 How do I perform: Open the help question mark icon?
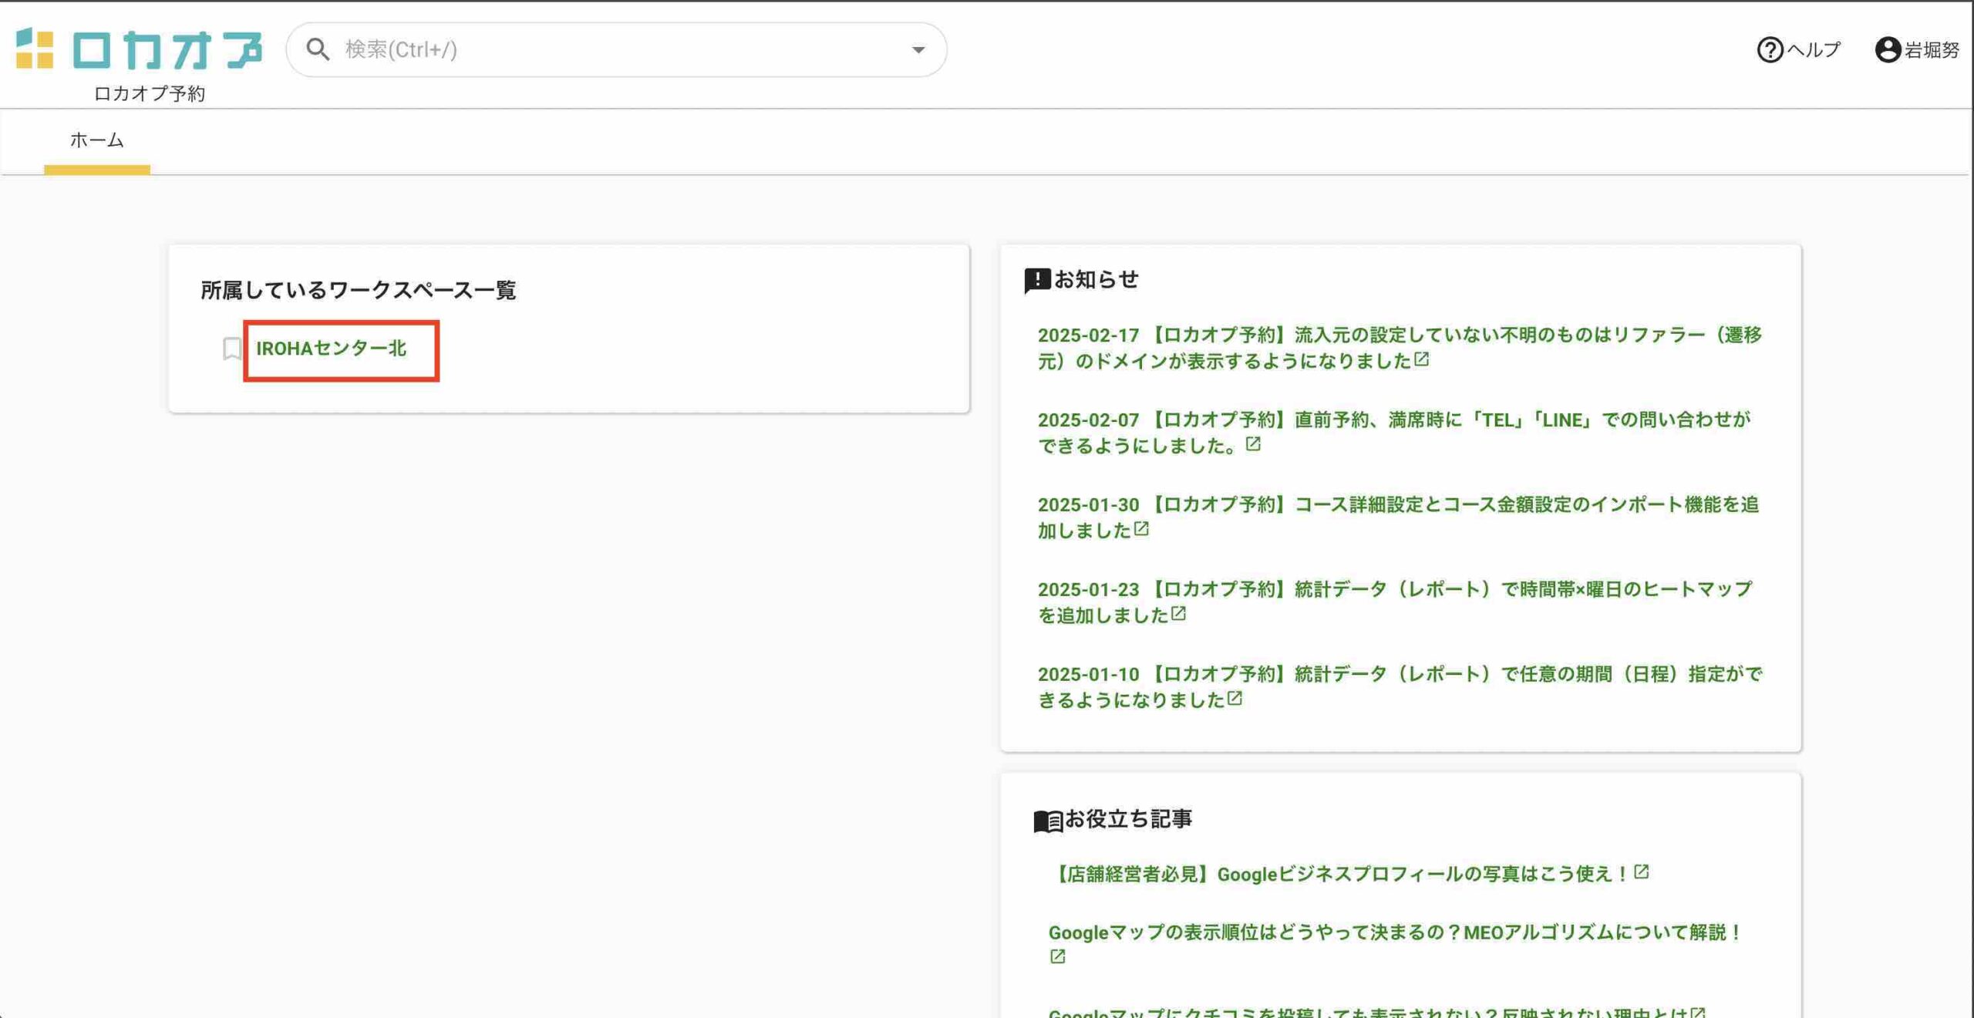pos(1769,50)
